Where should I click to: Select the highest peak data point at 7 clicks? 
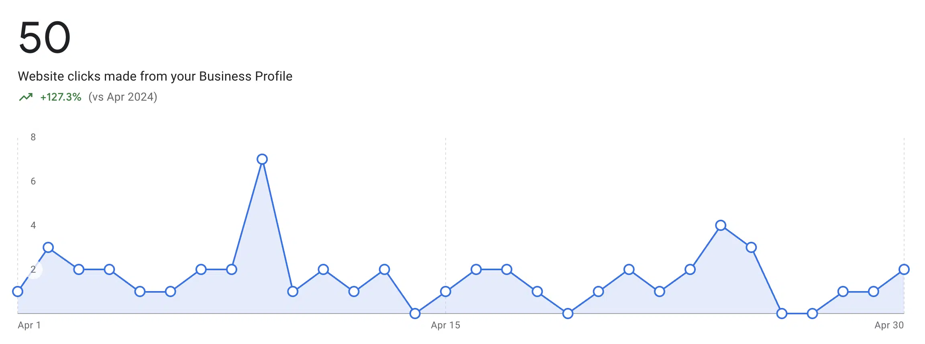(x=262, y=159)
